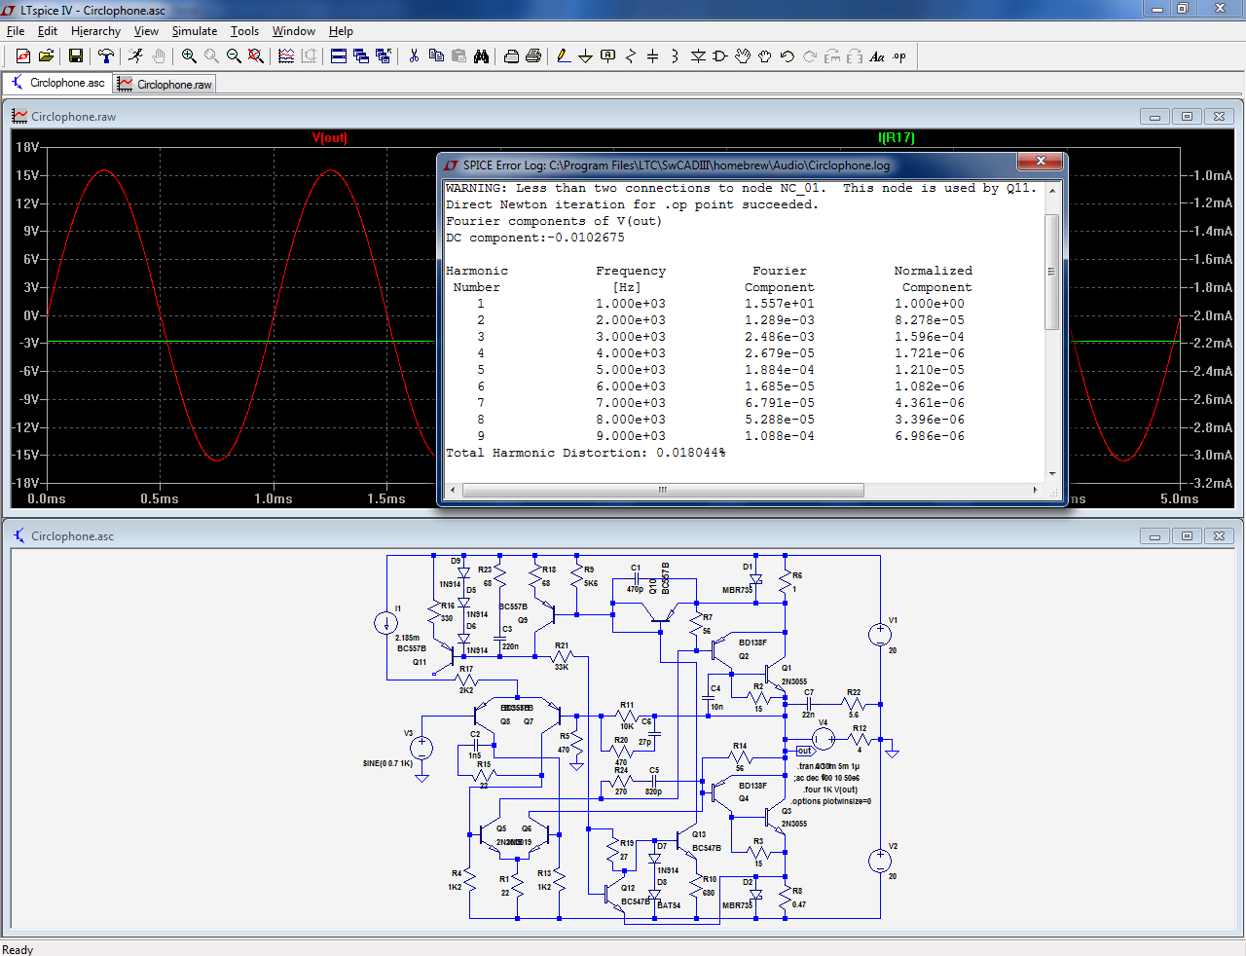
Task: Click the Open file folder icon
Action: pos(46,56)
